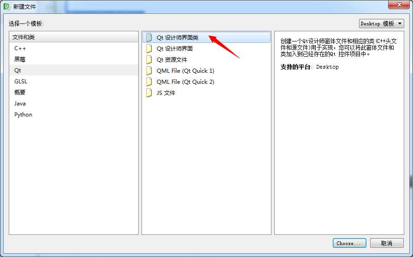The height and width of the screenshot is (257, 413).
Task: Click the Qt 设计师界面类 file icon
Action: tap(149, 37)
